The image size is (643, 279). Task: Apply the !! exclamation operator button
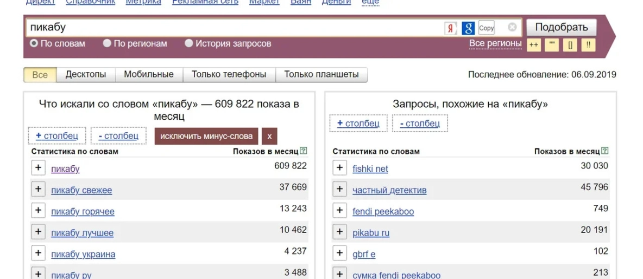[x=588, y=45]
